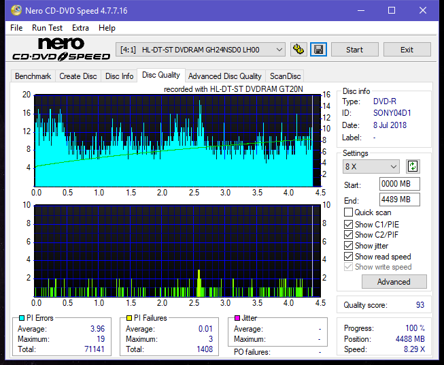Image resolution: width=444 pixels, height=365 pixels.
Task: Switch to Advanced Disc Quality tab
Action: tap(225, 76)
